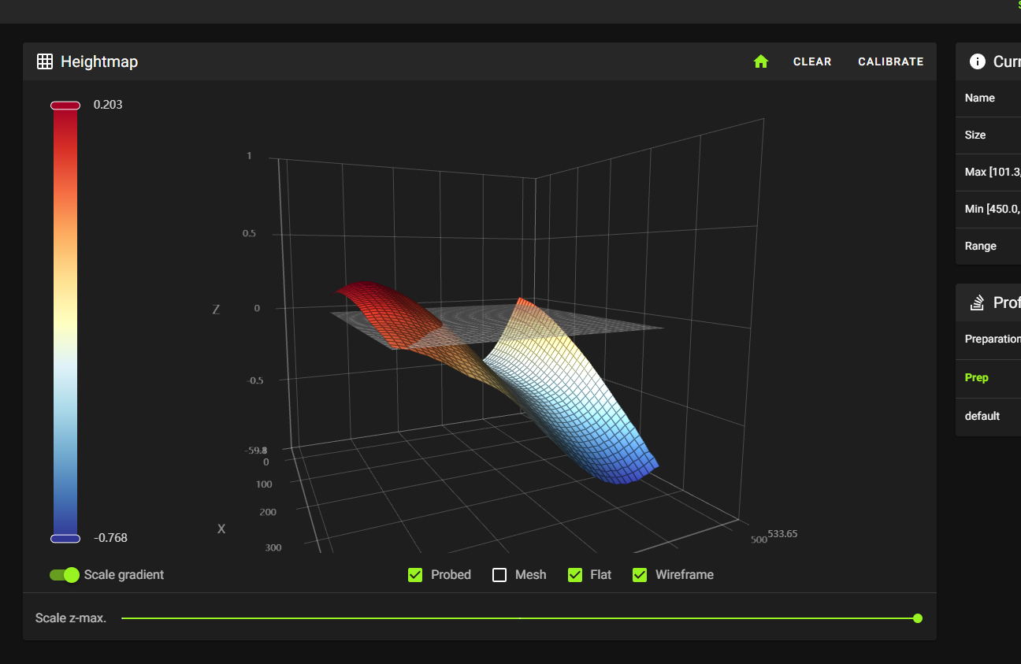The image size is (1021, 664).
Task: Click the Profiles stack icon
Action: pyautogui.click(x=978, y=302)
